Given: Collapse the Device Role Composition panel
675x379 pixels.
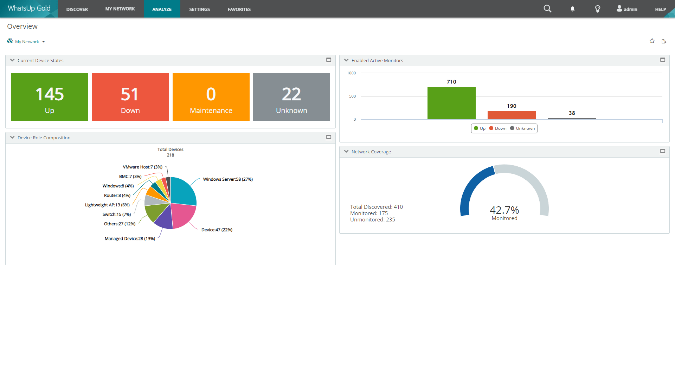Looking at the screenshot, I should click(x=12, y=137).
